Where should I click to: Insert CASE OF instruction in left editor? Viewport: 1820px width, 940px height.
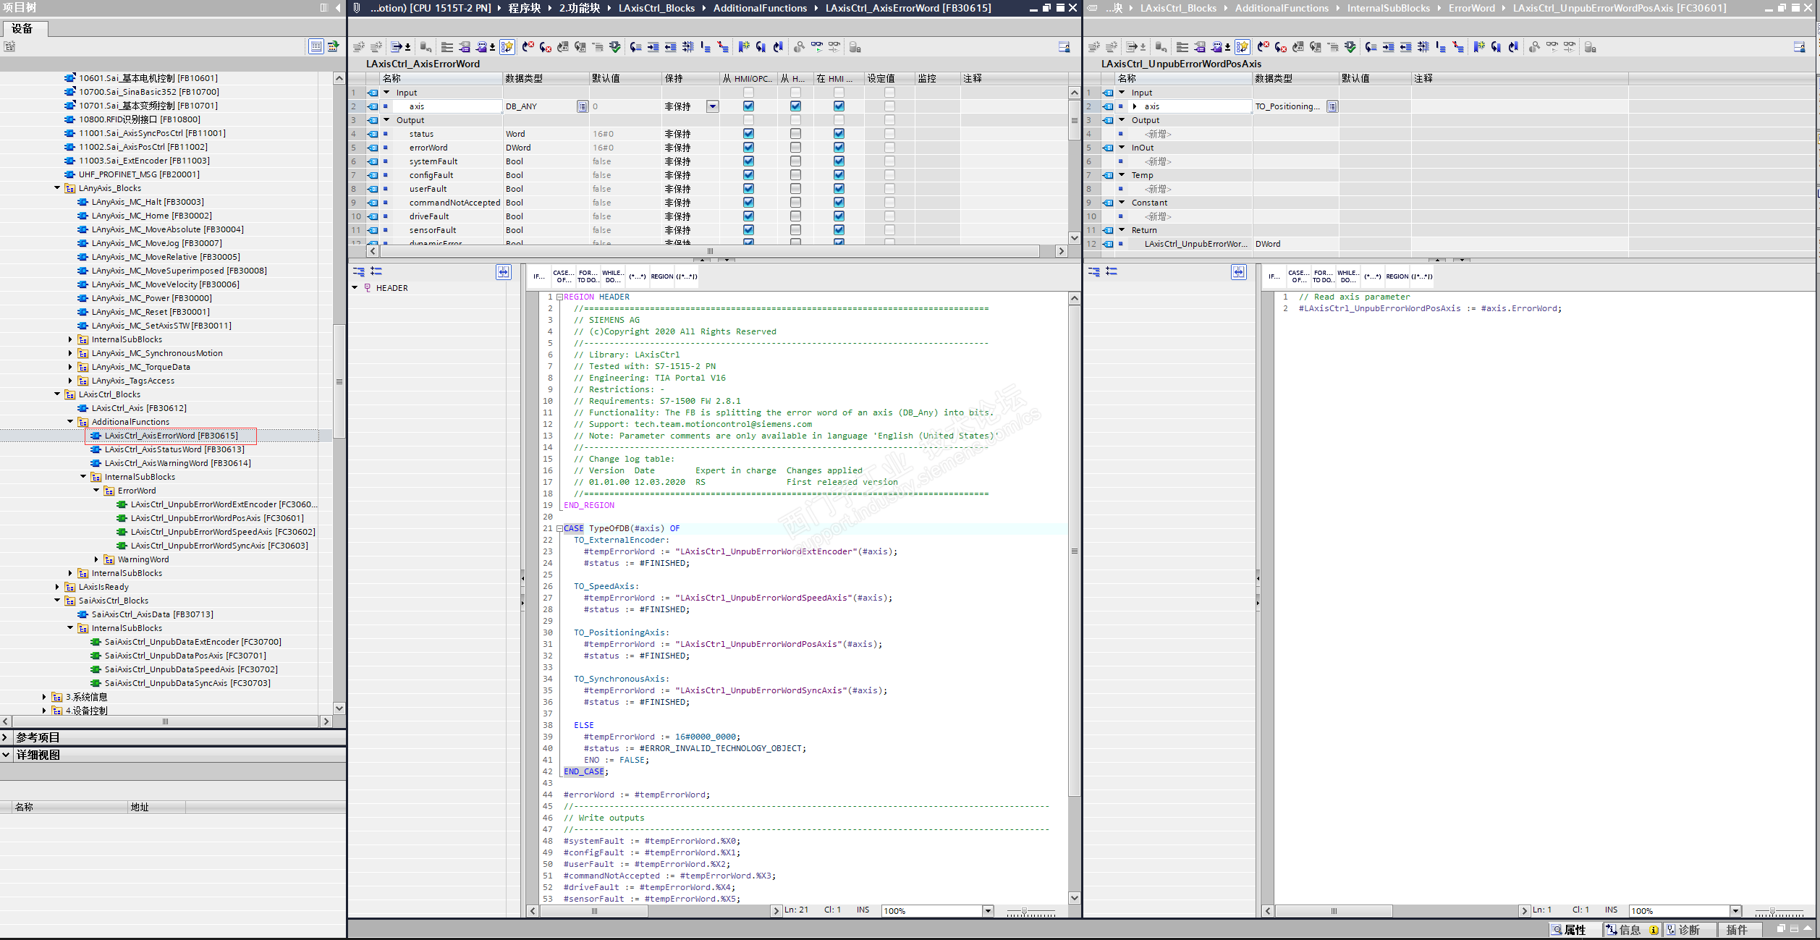point(562,276)
